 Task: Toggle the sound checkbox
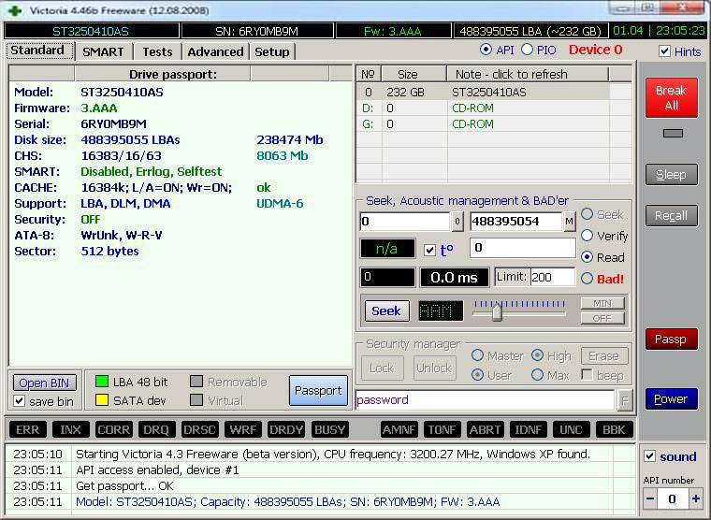(x=650, y=456)
